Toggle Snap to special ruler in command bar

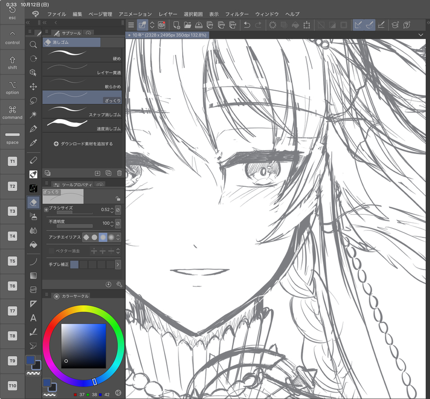[x=370, y=25]
